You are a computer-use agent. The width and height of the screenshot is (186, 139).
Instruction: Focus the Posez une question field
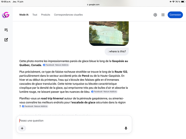[x=74, y=121]
